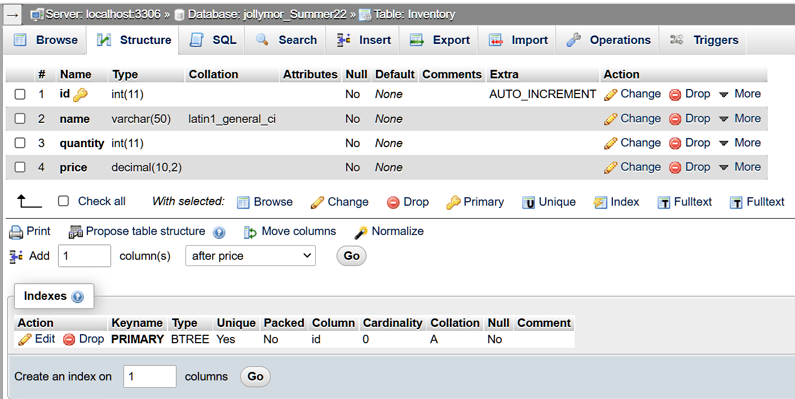Image resolution: width=795 pixels, height=399 pixels.
Task: Expand the More menu for the quantity column
Action: click(x=740, y=143)
